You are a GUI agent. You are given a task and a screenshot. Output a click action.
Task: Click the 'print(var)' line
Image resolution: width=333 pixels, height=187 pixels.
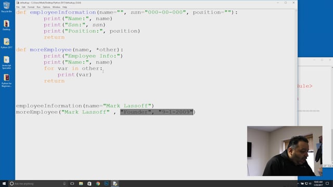(74, 75)
